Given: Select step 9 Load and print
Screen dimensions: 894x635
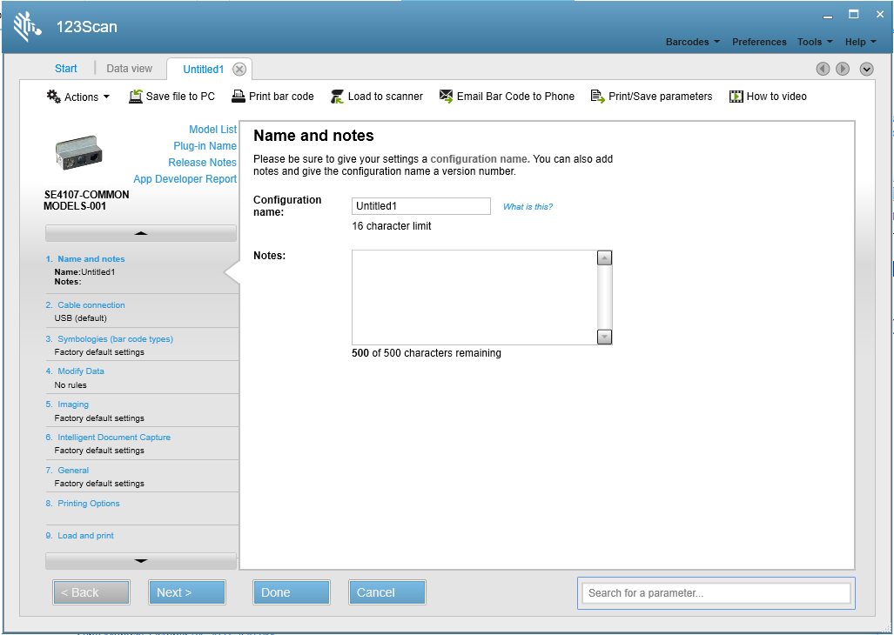Looking at the screenshot, I should click(x=85, y=535).
